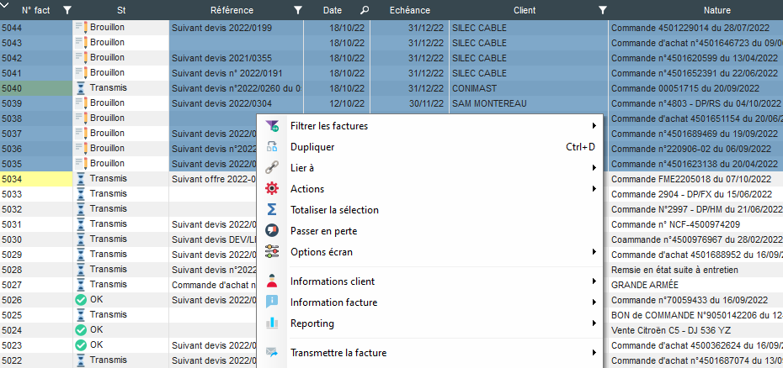Click the red gear Actions icon
Image resolution: width=783 pixels, height=368 pixels.
(272, 189)
